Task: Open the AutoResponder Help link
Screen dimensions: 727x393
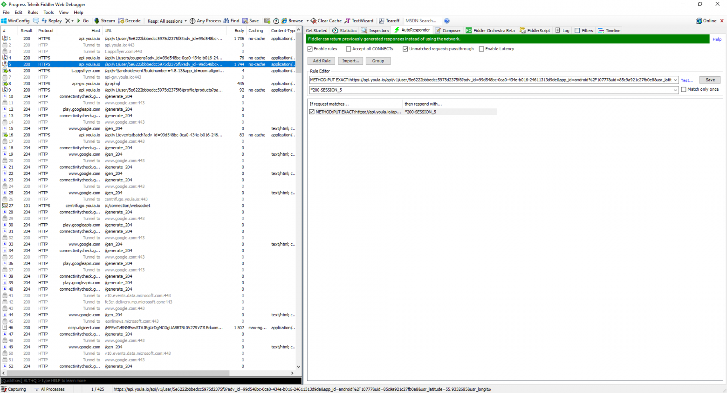Action: pos(717,40)
